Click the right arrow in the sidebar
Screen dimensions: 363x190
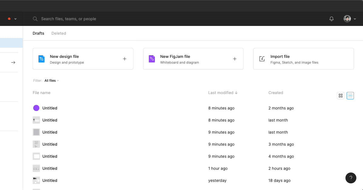pyautogui.click(x=13, y=62)
